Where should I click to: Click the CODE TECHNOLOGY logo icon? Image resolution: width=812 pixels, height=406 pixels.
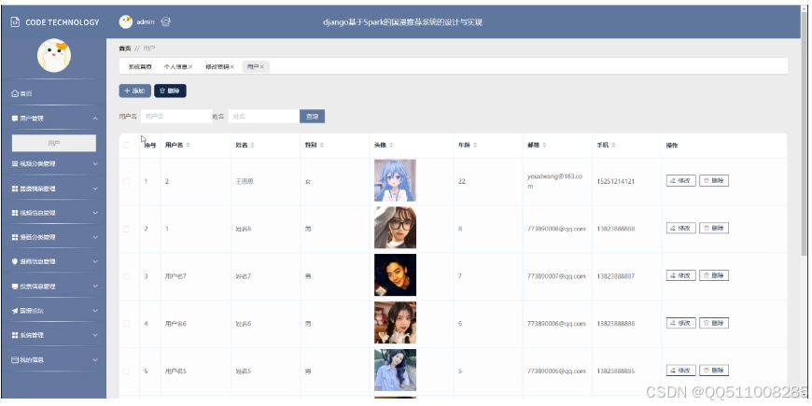(x=15, y=22)
